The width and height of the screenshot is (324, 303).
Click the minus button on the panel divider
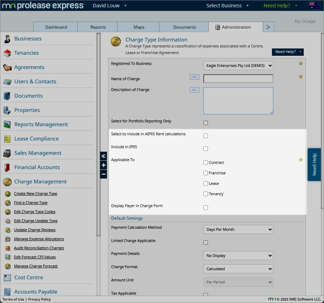pos(103,174)
